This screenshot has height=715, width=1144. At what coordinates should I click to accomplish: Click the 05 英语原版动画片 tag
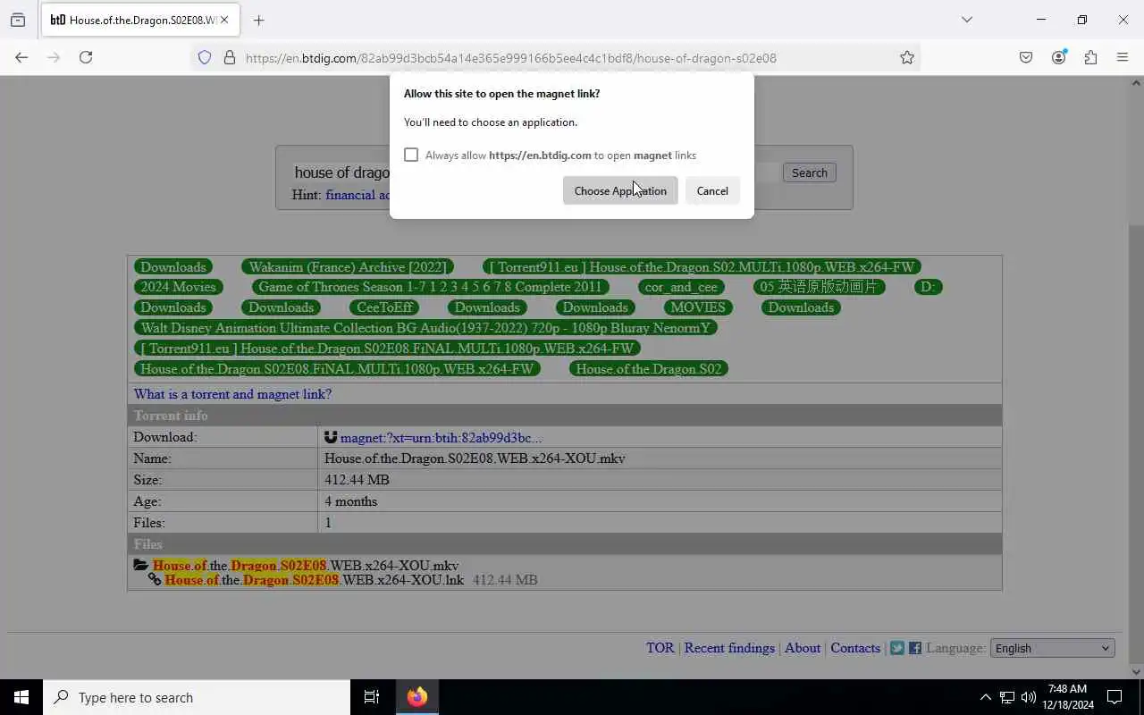819,287
